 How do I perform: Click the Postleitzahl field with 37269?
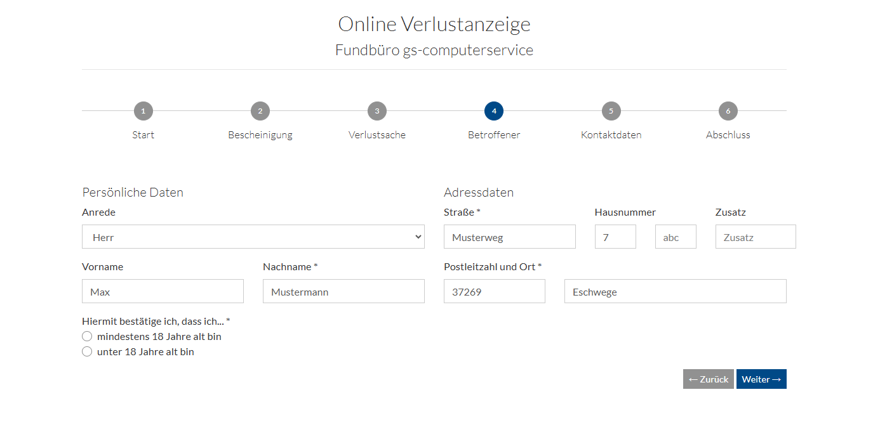tap(494, 291)
